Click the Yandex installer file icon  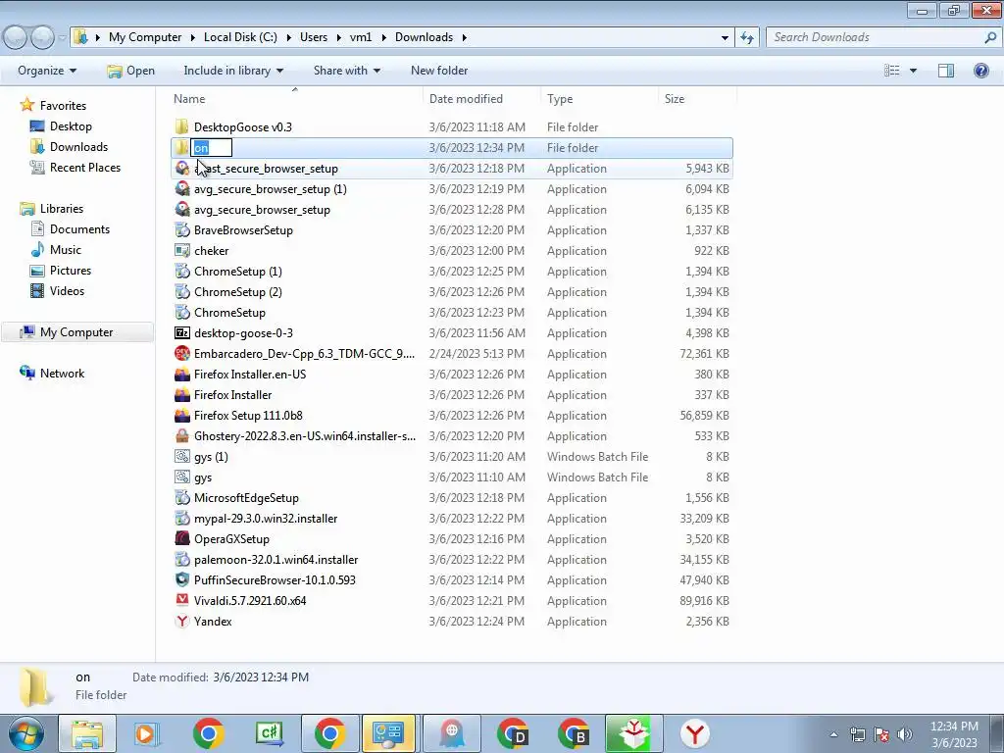coord(181,621)
